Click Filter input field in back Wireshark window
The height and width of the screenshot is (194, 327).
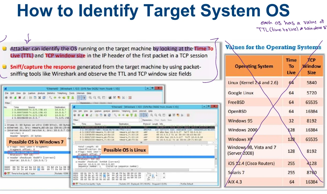[44, 103]
